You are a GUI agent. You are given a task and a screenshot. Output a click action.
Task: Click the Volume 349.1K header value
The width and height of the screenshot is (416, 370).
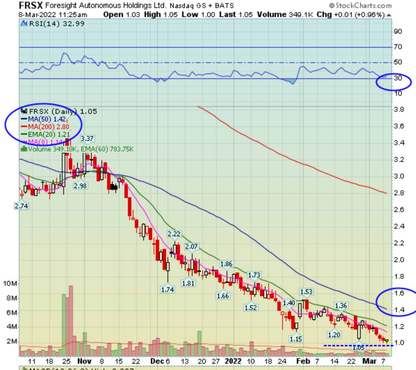(285, 15)
